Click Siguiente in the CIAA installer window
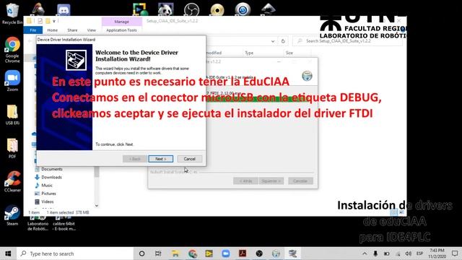The height and width of the screenshot is (260, 462). [x=271, y=181]
